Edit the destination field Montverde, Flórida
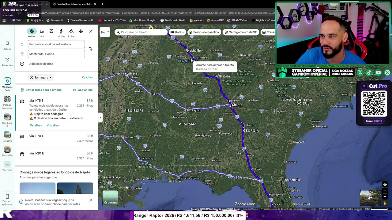The height and width of the screenshot is (220, 392). point(56,54)
